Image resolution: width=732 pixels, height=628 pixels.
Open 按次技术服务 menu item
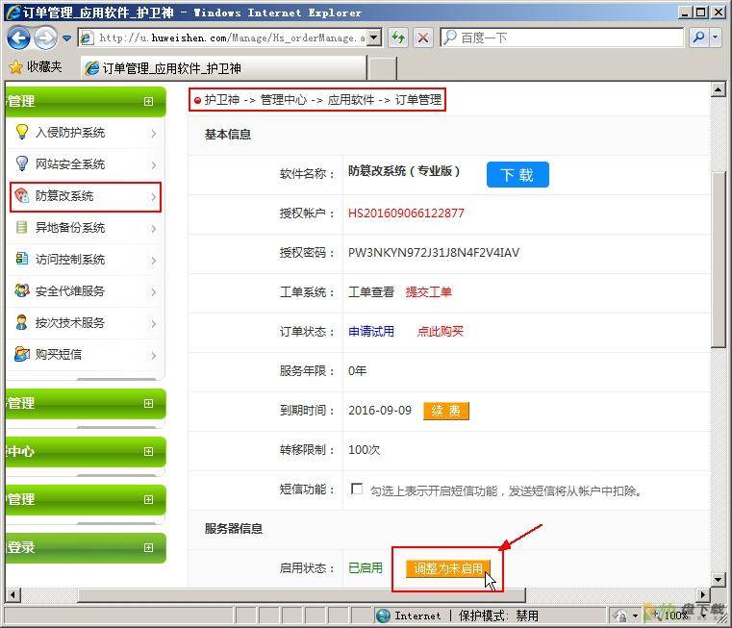point(70,323)
